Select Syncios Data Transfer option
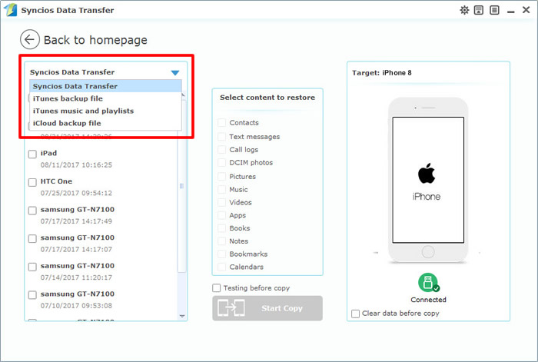 106,86
